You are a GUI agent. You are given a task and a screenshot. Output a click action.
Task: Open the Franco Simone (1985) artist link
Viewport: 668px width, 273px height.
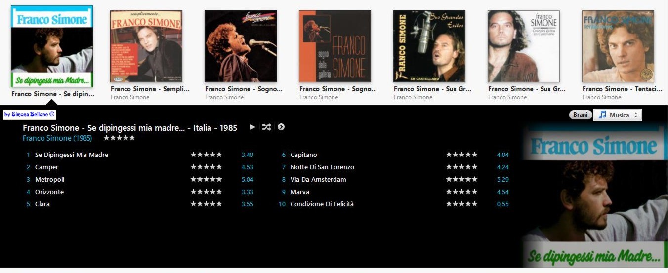[x=57, y=138]
